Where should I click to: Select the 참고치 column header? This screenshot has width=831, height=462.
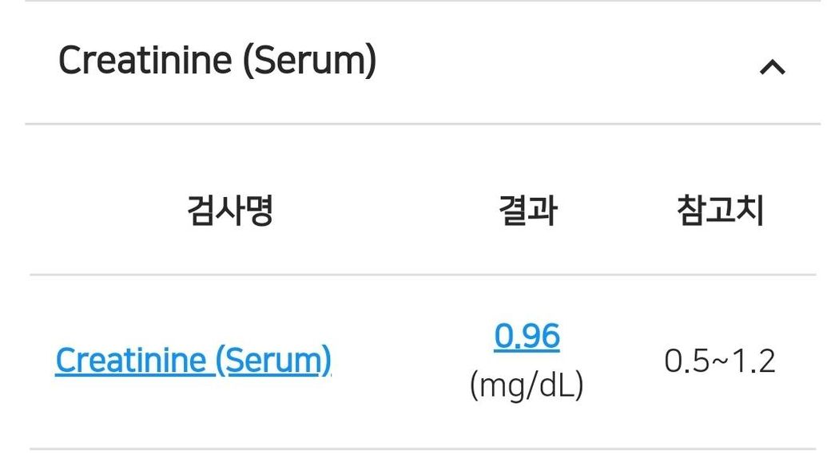pyautogui.click(x=720, y=211)
